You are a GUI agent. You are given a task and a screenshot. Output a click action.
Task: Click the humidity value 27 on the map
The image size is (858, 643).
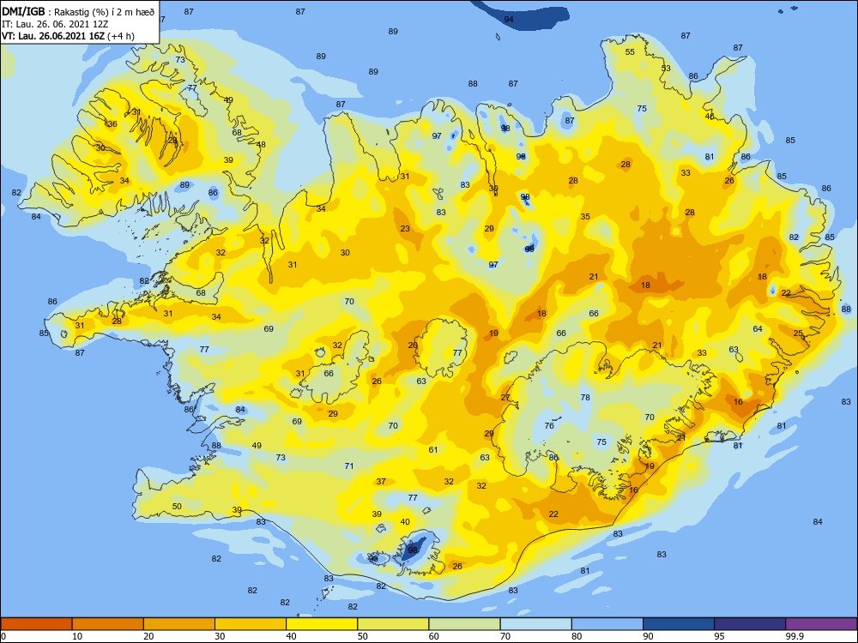coord(505,398)
